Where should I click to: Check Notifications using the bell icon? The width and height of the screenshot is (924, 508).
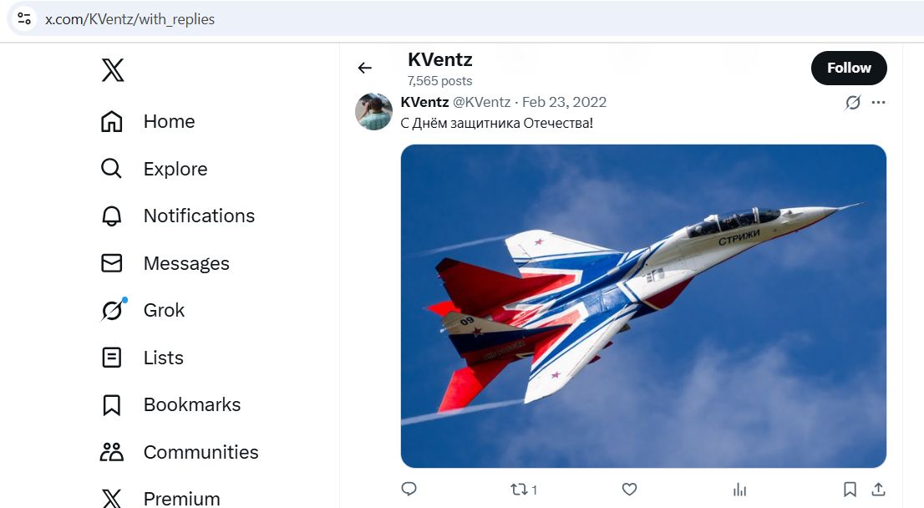111,216
